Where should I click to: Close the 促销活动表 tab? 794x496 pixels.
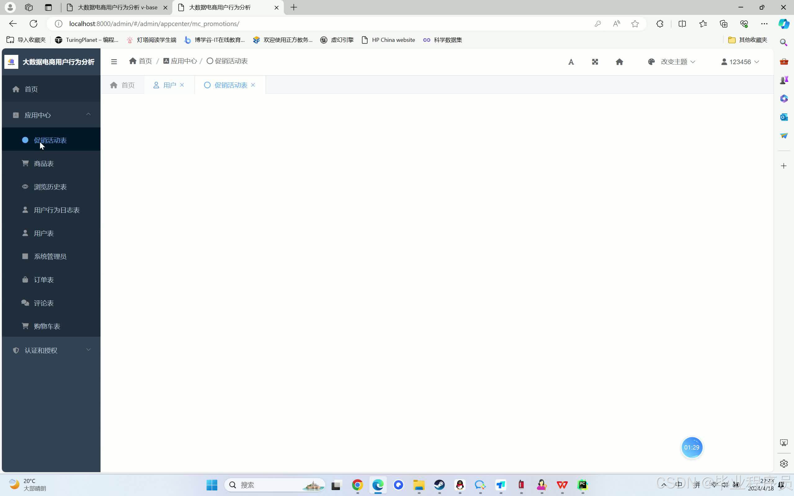click(x=253, y=85)
